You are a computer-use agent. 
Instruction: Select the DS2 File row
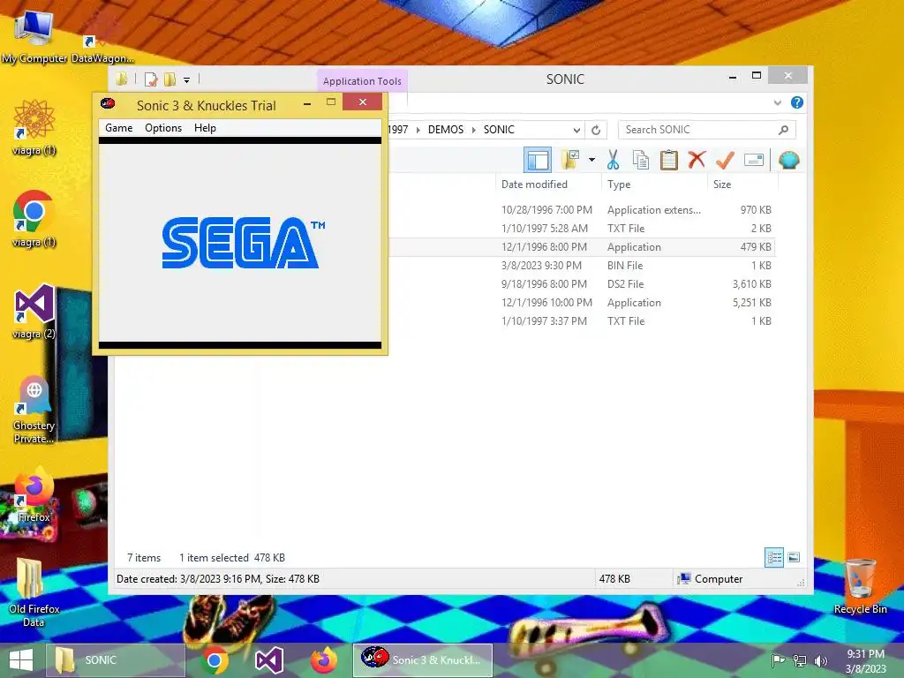point(581,283)
